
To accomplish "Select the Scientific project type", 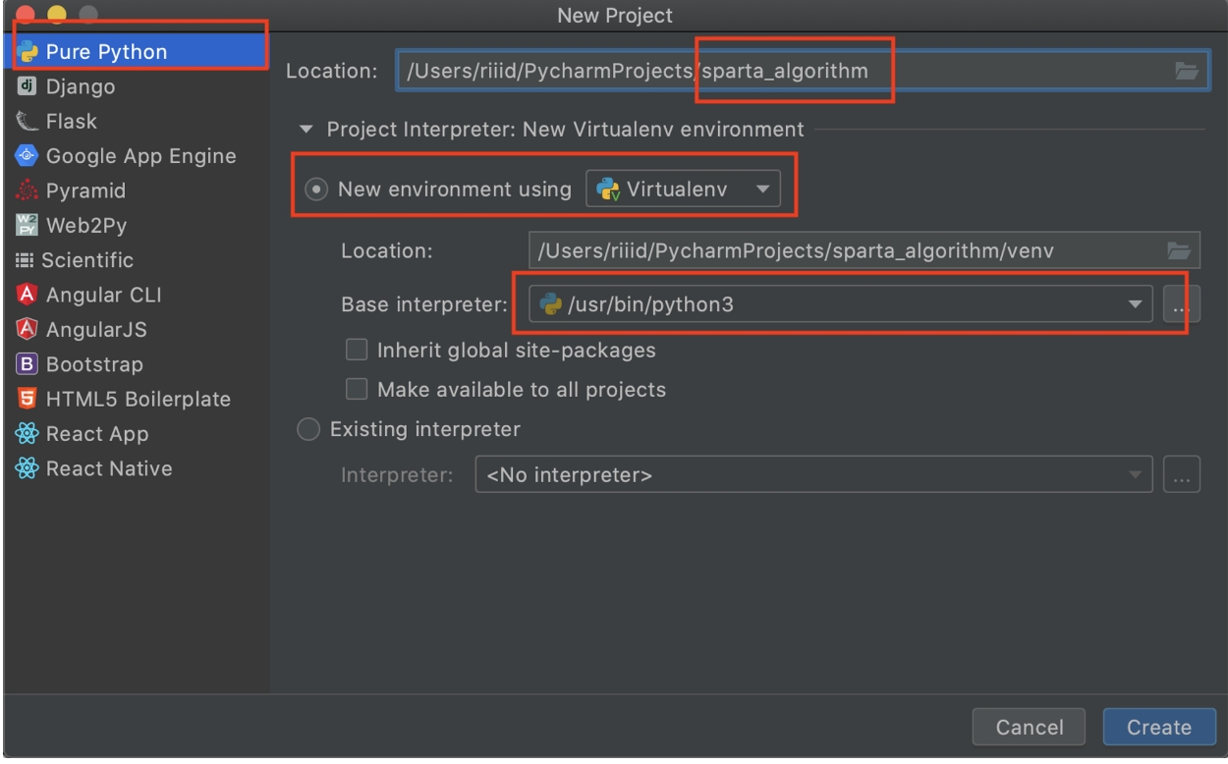I will (138, 260).
